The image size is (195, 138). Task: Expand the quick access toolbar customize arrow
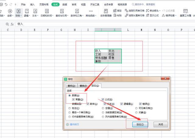[x=16, y=5]
